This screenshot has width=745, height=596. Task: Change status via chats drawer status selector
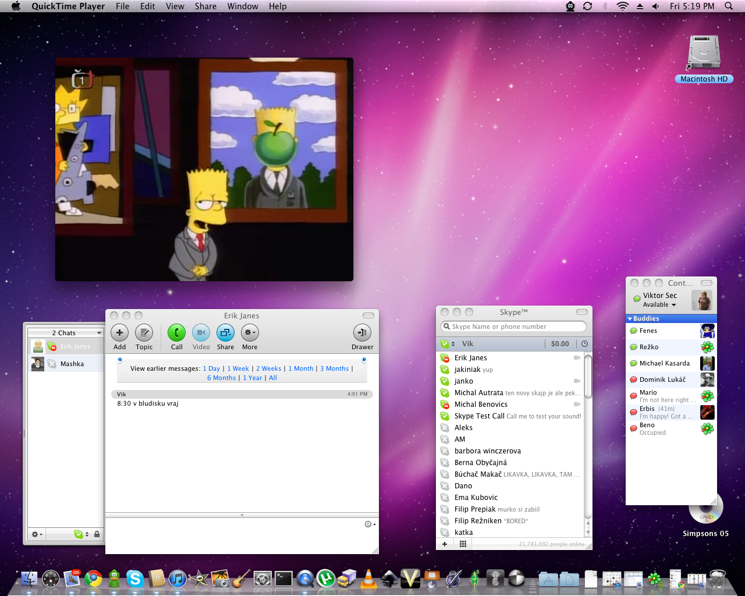pyautogui.click(x=81, y=534)
